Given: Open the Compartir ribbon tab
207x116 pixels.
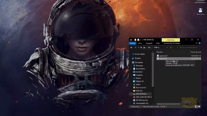Looking at the screenshot, I should tap(149, 43).
